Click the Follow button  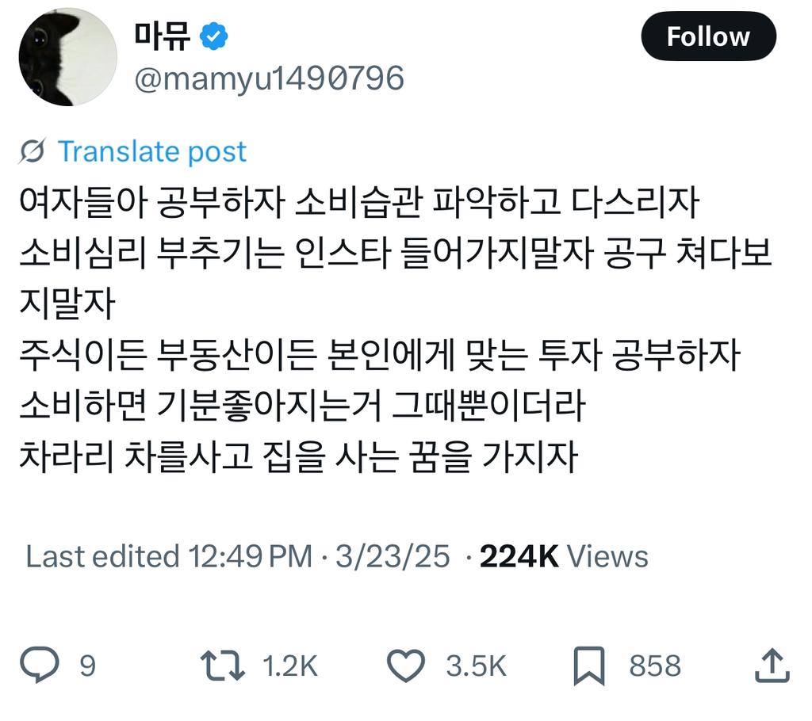(x=708, y=36)
